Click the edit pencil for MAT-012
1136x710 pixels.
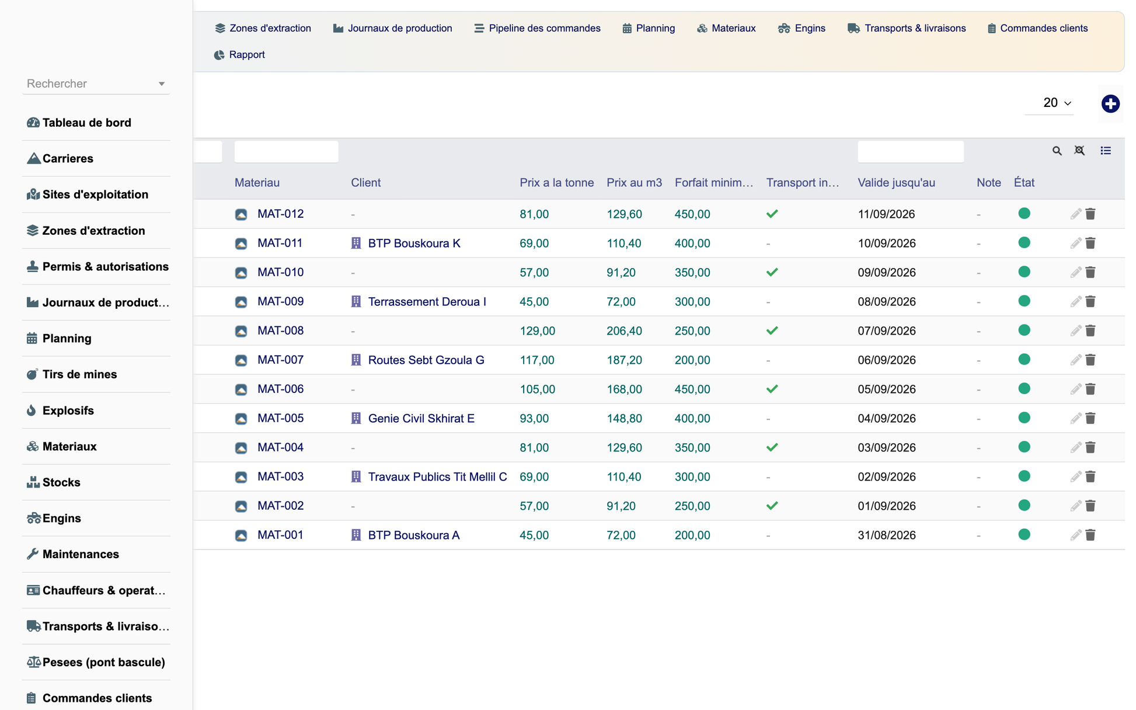pyautogui.click(x=1075, y=214)
